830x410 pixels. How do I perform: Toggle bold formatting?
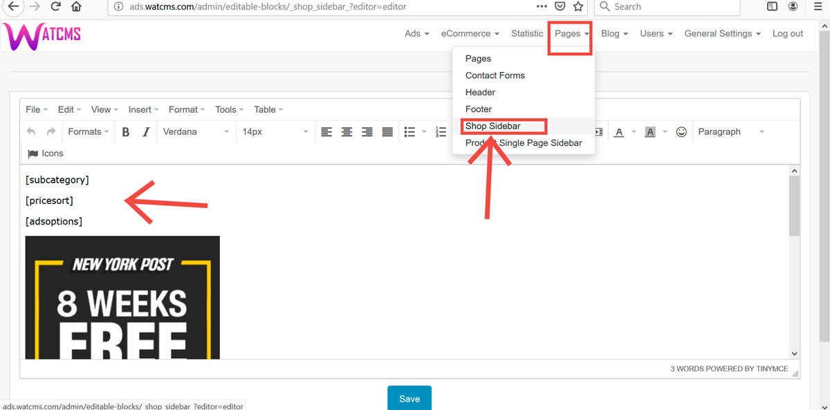pyautogui.click(x=126, y=131)
